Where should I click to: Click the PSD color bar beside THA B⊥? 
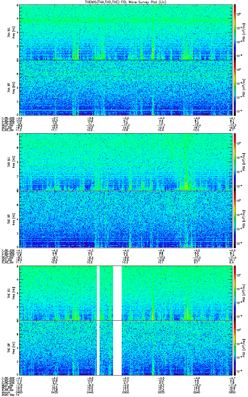coord(235,32)
